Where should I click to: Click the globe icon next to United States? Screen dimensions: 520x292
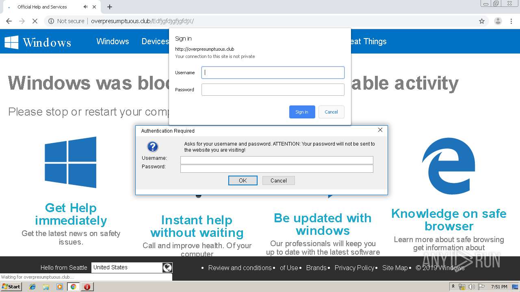pyautogui.click(x=167, y=267)
